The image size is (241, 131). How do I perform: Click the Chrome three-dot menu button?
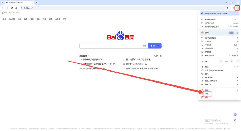[x=238, y=8]
